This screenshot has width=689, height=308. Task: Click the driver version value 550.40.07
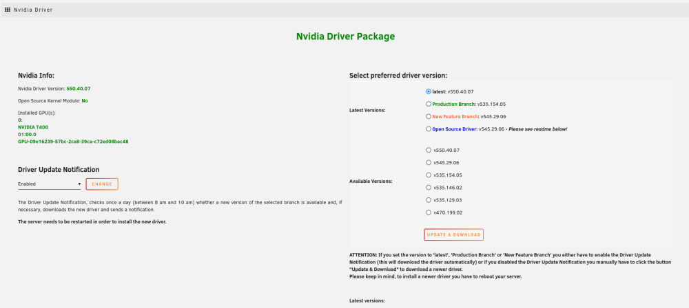79,89
